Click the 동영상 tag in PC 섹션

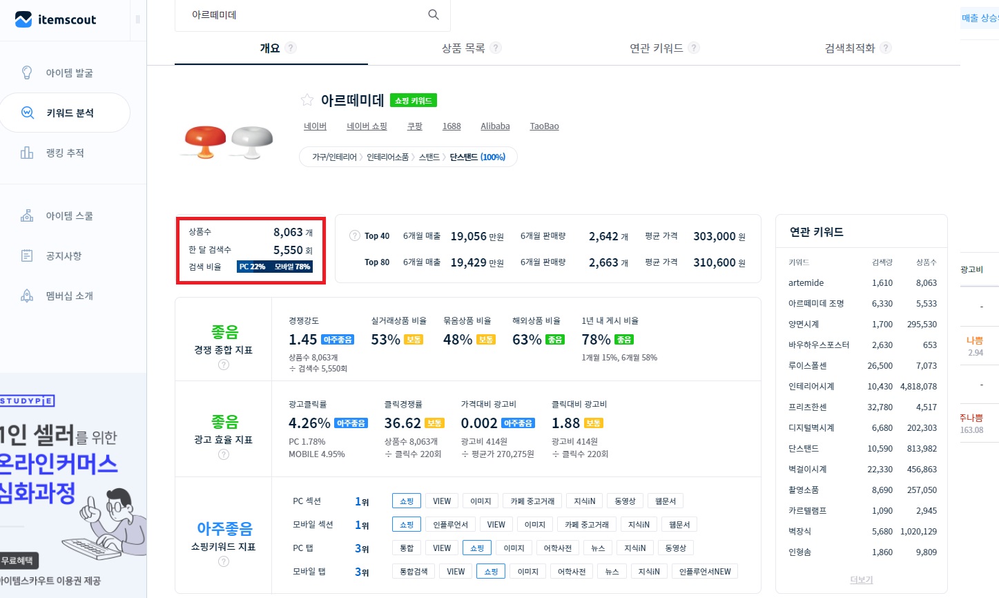[625, 501]
